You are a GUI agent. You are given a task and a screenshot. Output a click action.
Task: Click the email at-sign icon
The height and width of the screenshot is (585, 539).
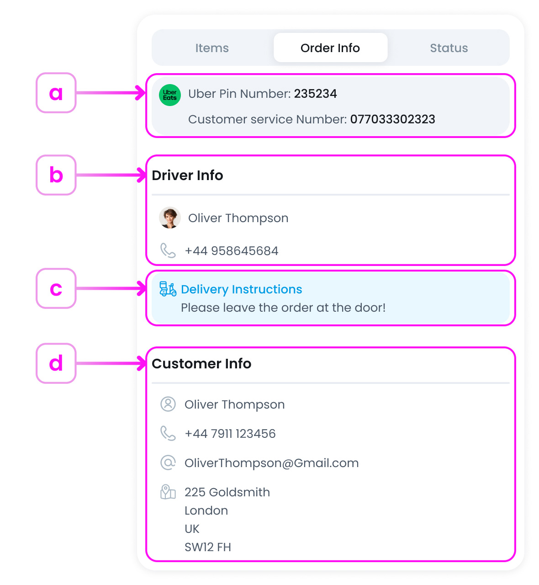tap(168, 463)
